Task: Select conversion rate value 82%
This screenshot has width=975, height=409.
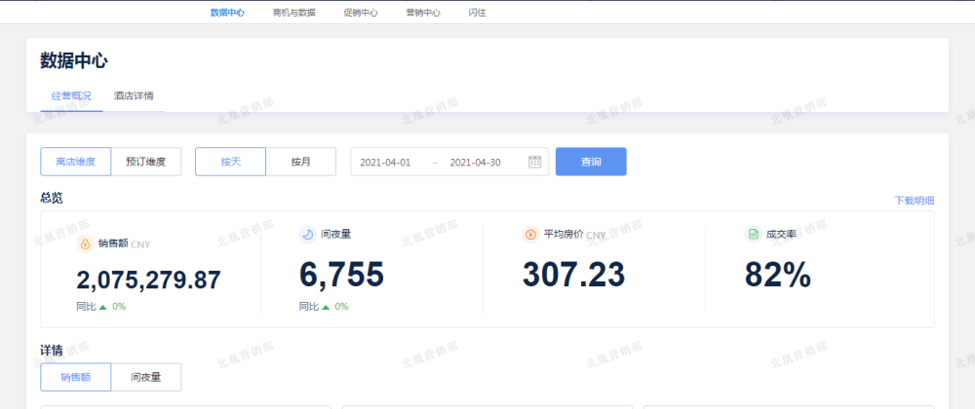Action: [x=778, y=275]
